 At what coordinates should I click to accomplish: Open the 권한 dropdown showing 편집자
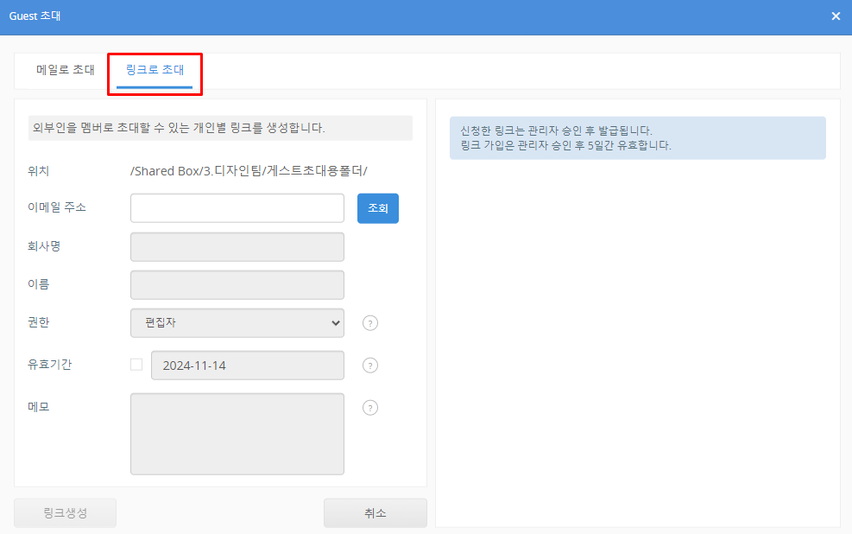(x=237, y=323)
